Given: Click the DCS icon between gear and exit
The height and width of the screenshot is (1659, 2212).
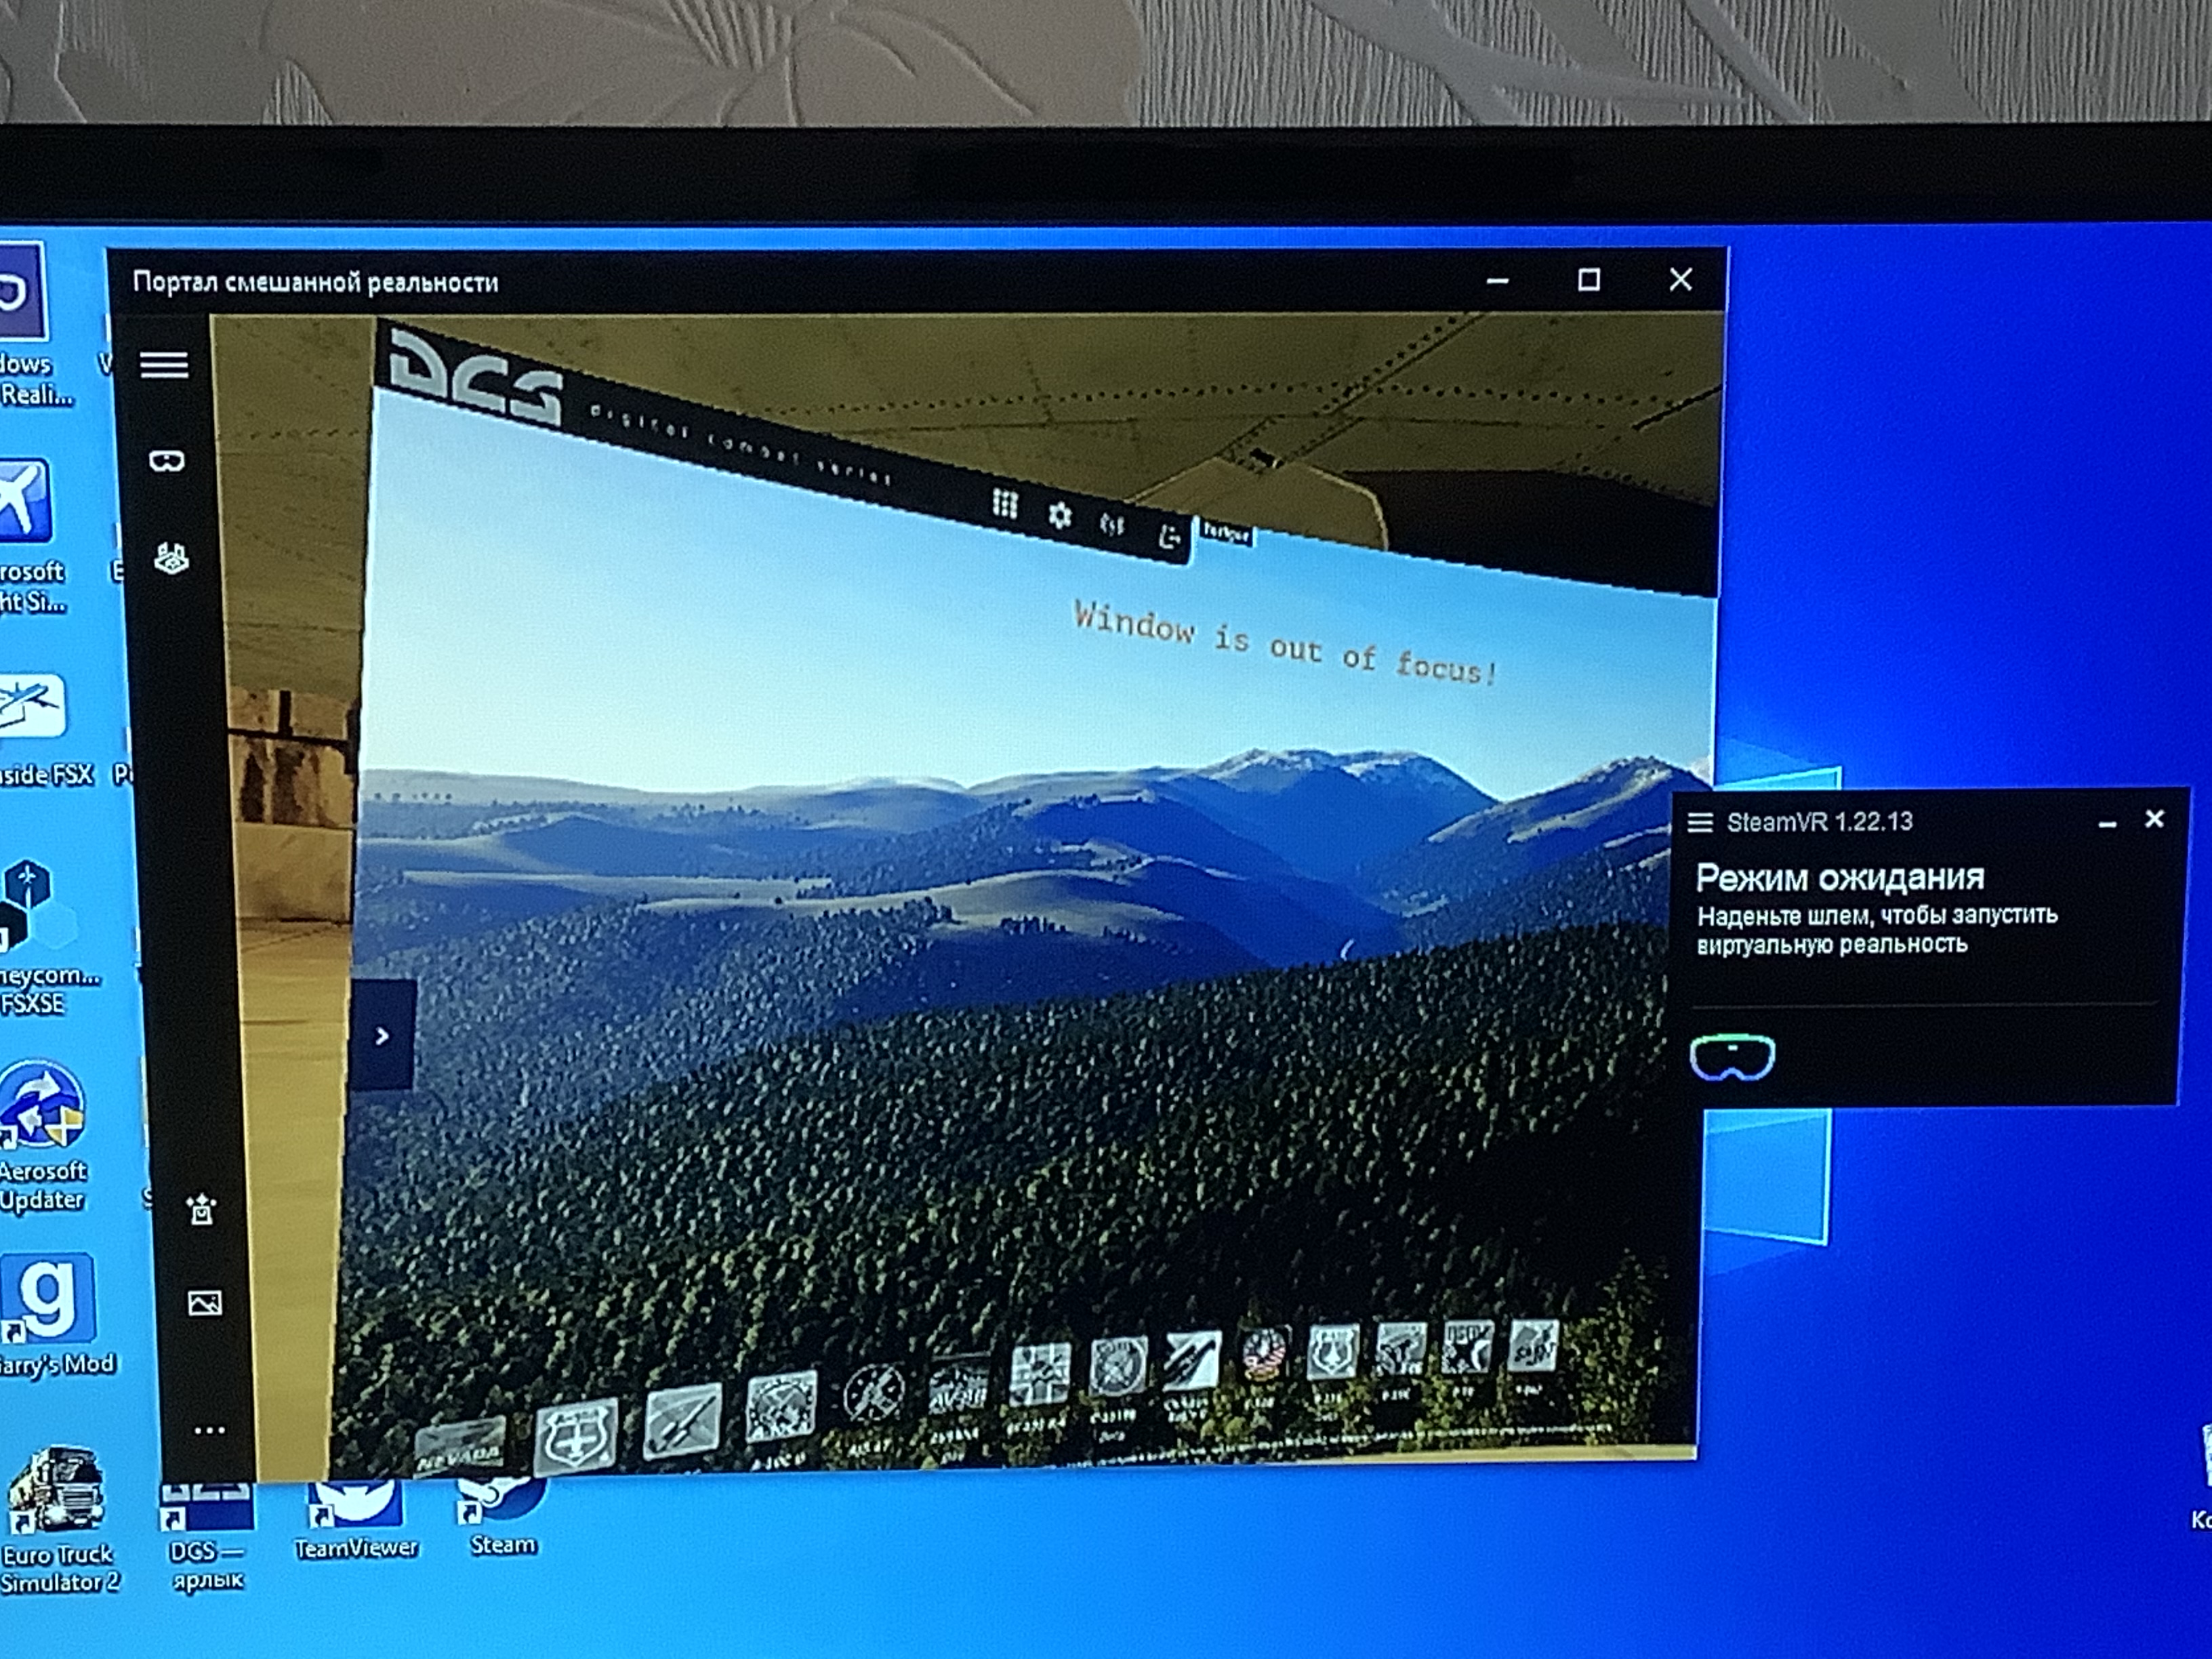Looking at the screenshot, I should 1112,525.
